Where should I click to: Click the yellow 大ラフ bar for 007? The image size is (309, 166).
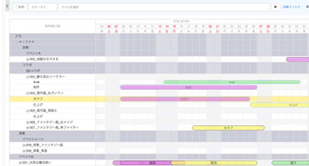[x=228, y=128]
